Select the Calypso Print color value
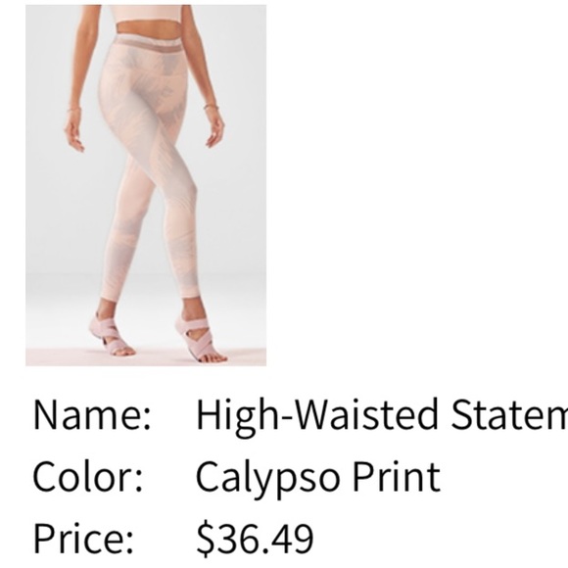 [x=318, y=477]
